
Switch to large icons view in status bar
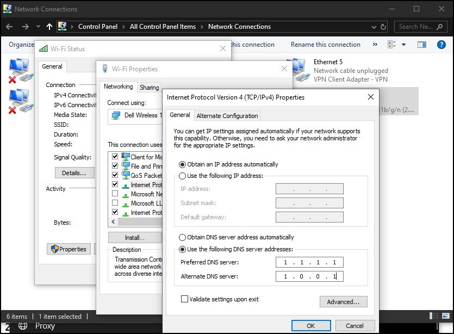point(446,316)
